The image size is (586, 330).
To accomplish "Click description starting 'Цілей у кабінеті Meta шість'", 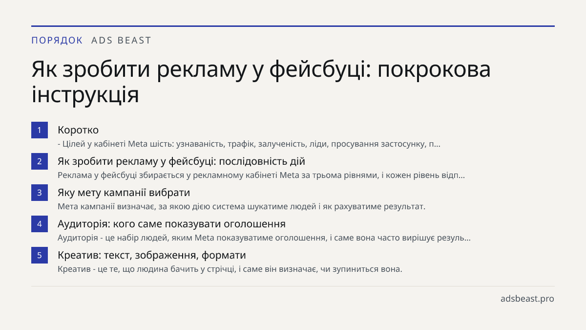I will tap(249, 144).
